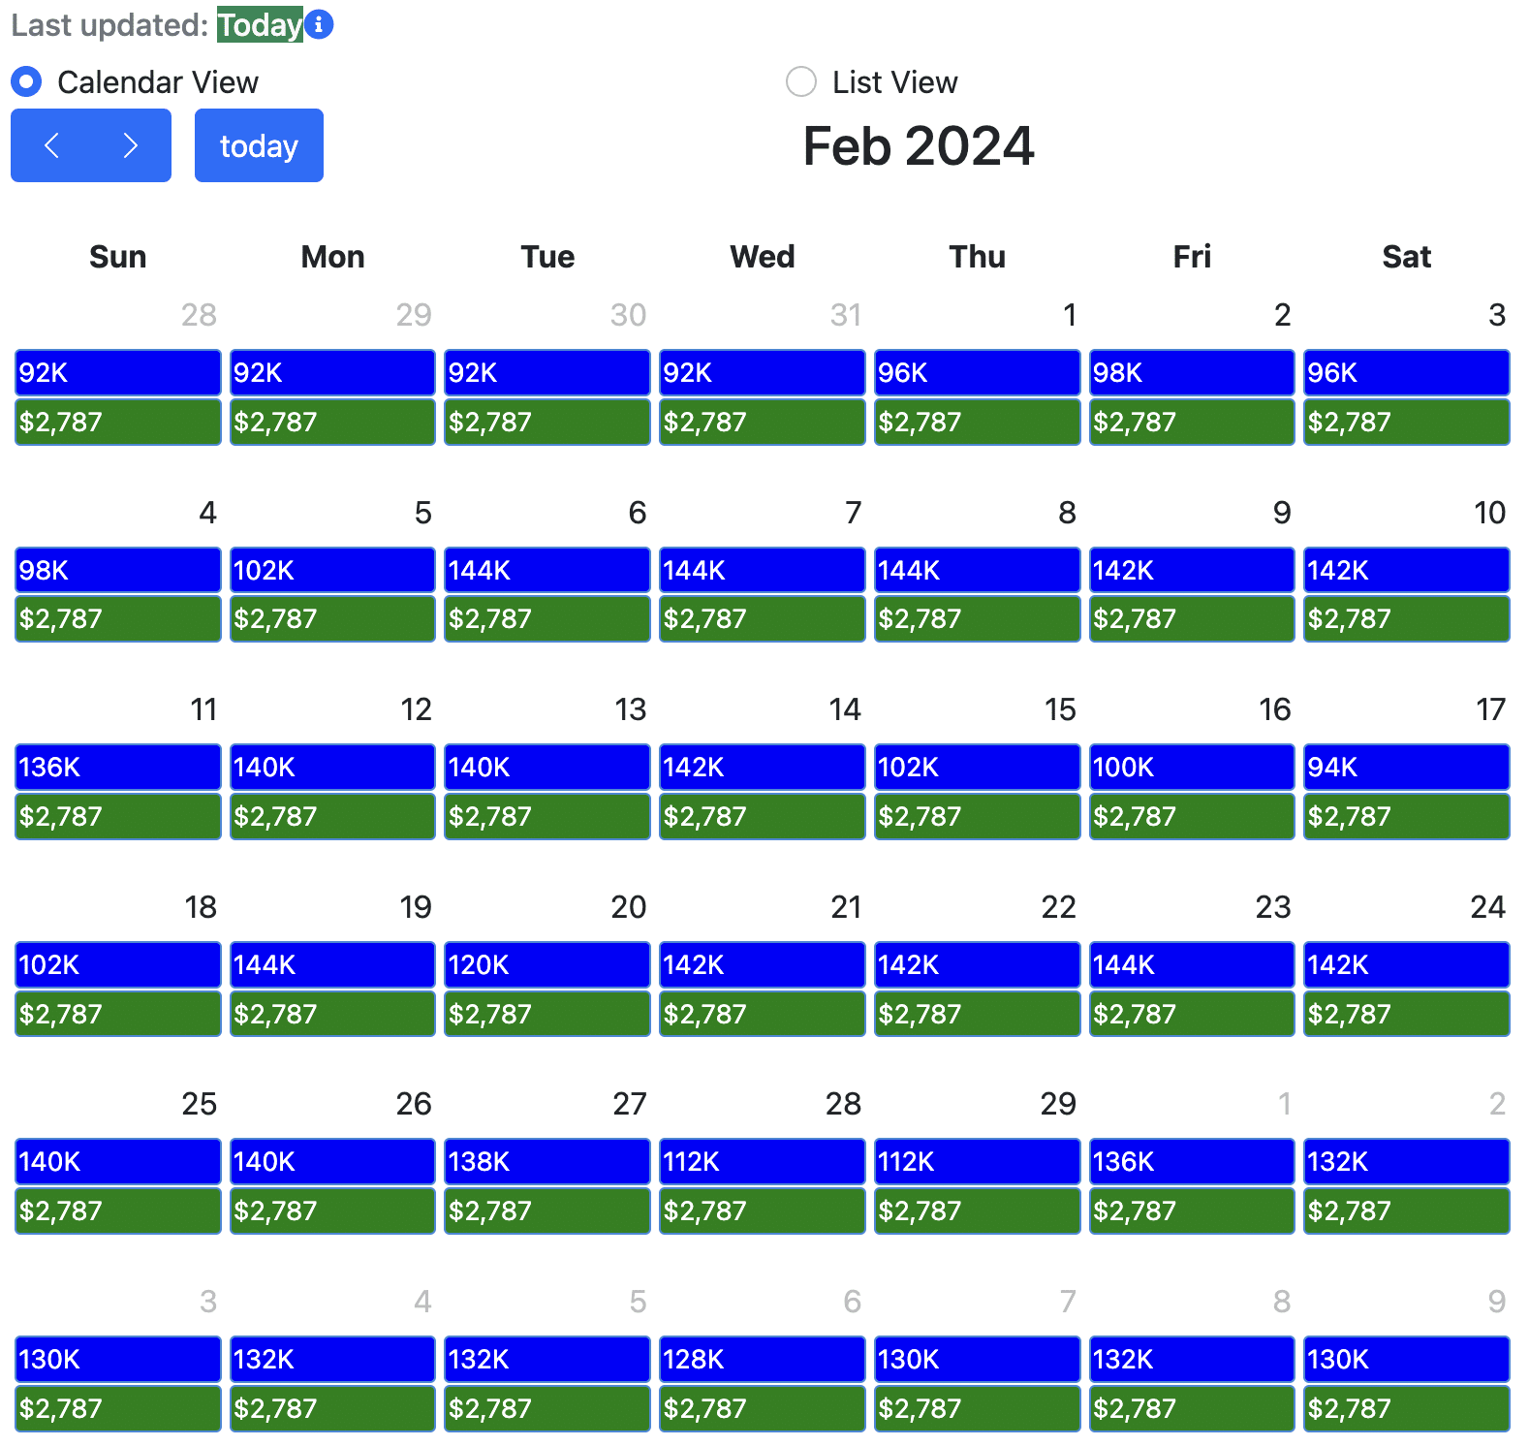The width and height of the screenshot is (1529, 1446).
Task: Click the Feb 2024 month title
Action: [919, 146]
